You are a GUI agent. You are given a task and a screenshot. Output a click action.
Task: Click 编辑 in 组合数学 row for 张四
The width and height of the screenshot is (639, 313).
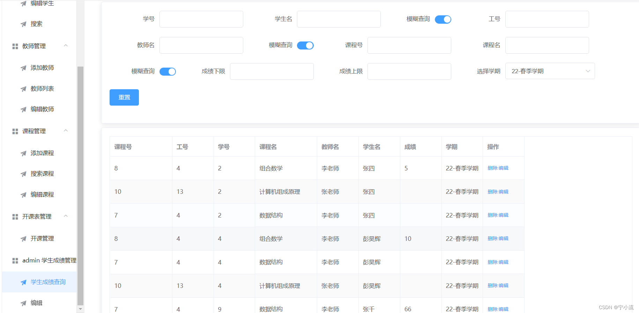[x=503, y=168]
